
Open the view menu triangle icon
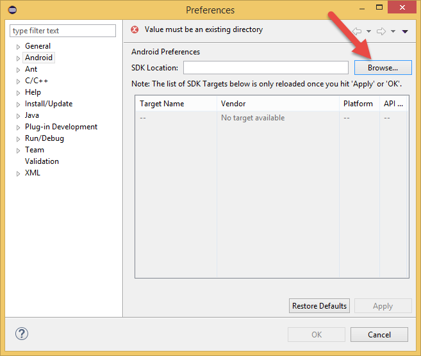click(x=405, y=31)
